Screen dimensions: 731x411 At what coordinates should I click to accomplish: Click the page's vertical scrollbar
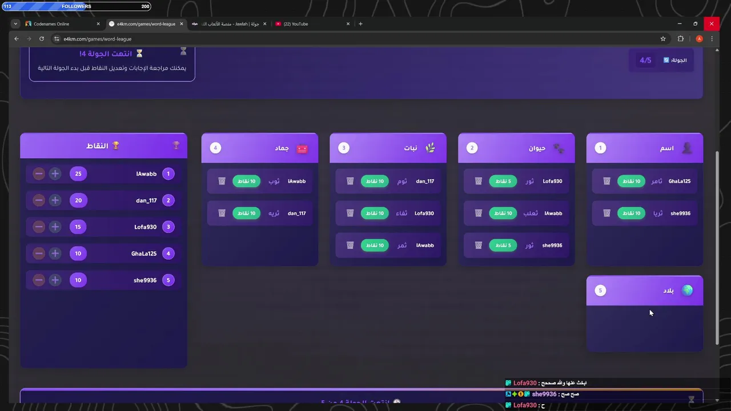(718, 247)
